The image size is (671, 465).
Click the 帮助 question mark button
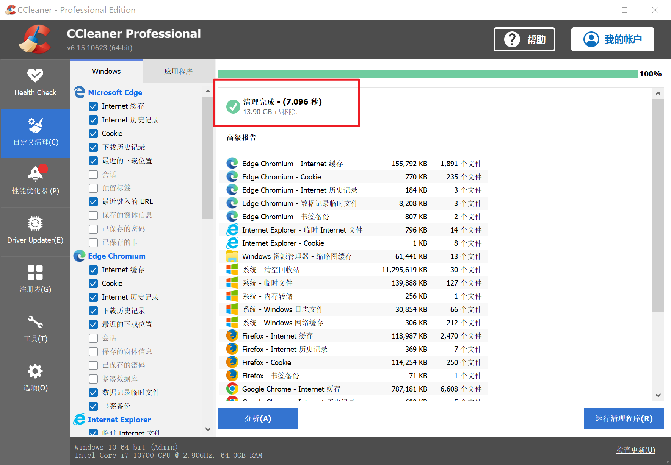point(524,39)
